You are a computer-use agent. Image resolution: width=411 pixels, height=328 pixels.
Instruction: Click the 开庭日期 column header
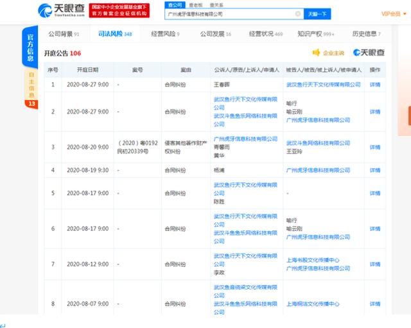coord(87,70)
